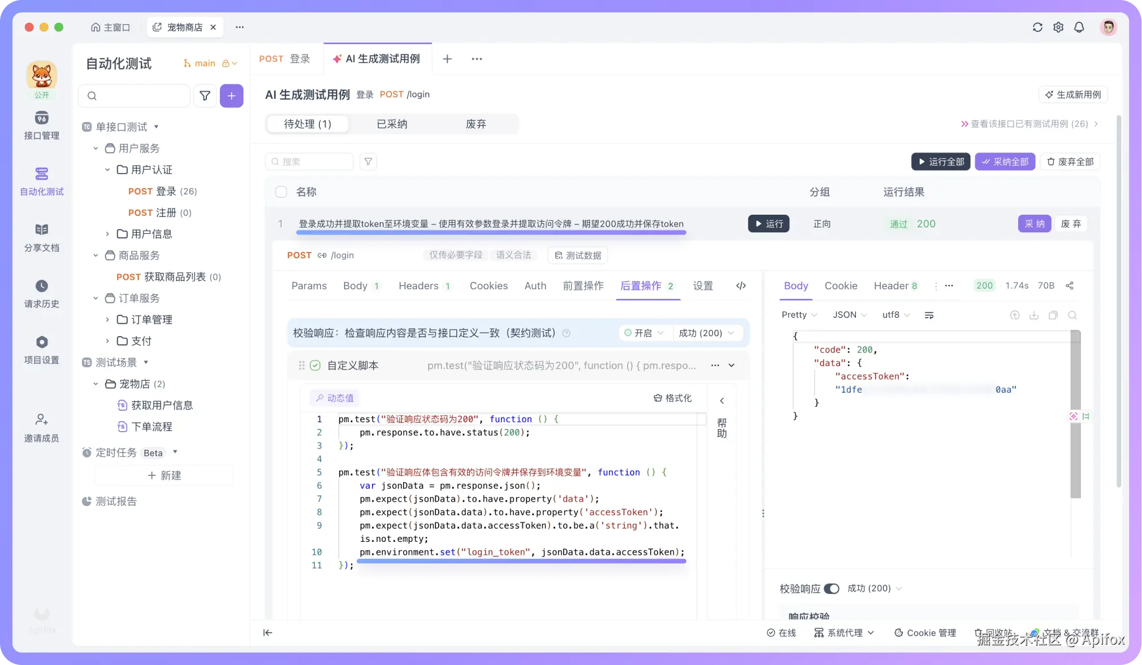The width and height of the screenshot is (1142, 665).
Task: Click the sidebar search field
Action: pos(134,95)
